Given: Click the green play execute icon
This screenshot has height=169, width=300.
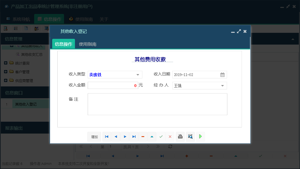Looking at the screenshot, I should (x=200, y=136).
